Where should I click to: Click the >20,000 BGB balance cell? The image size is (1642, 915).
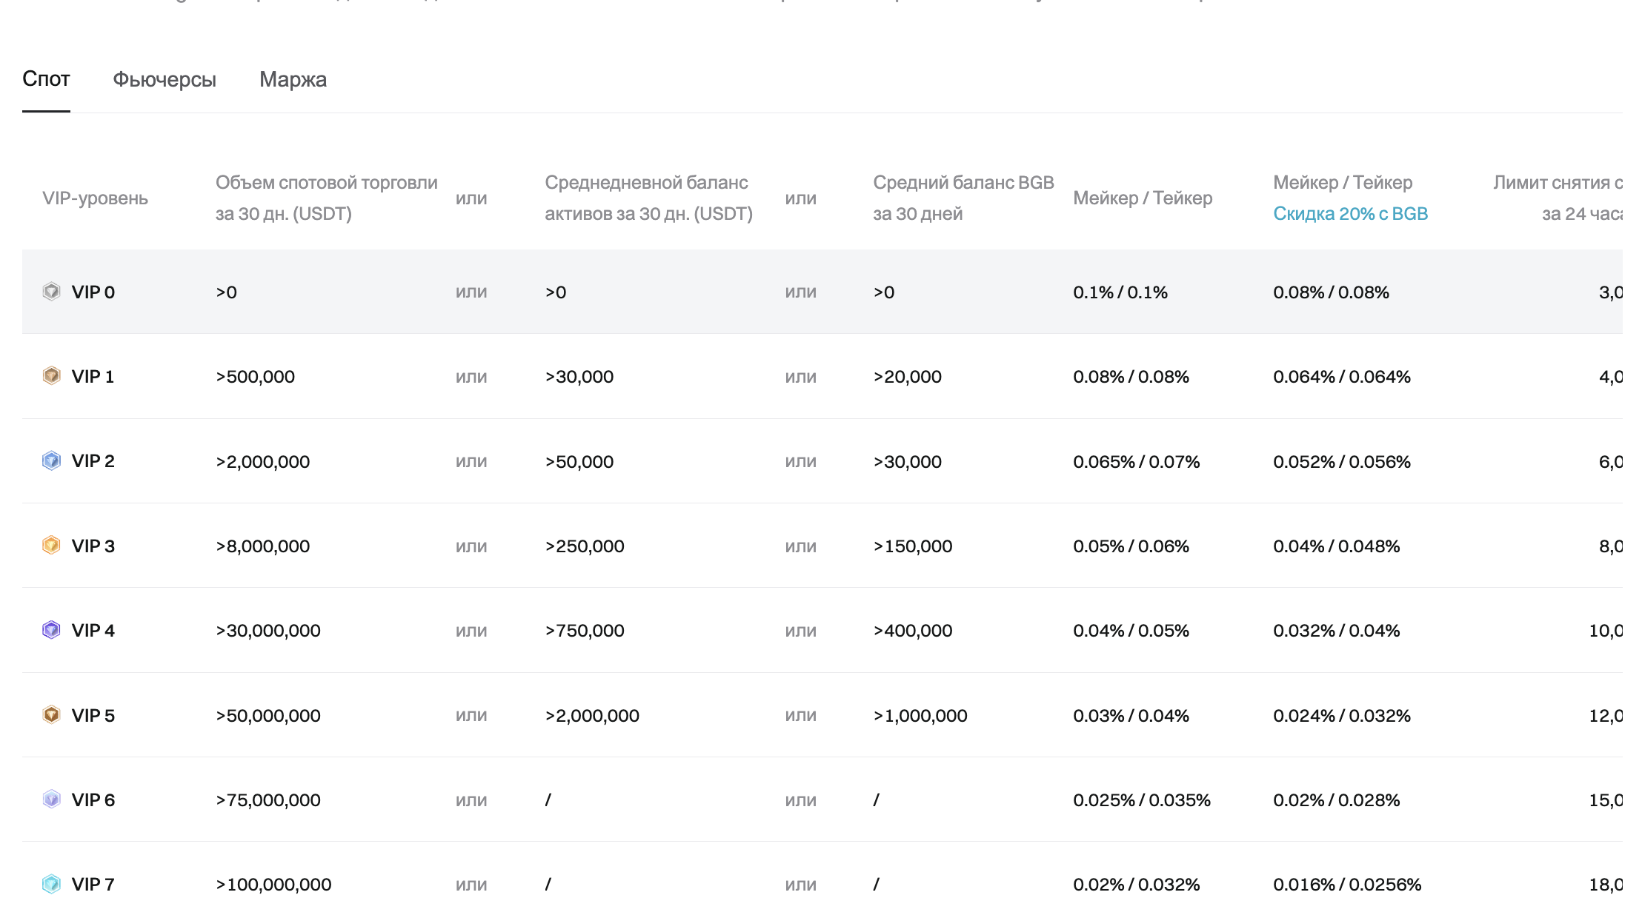point(908,377)
